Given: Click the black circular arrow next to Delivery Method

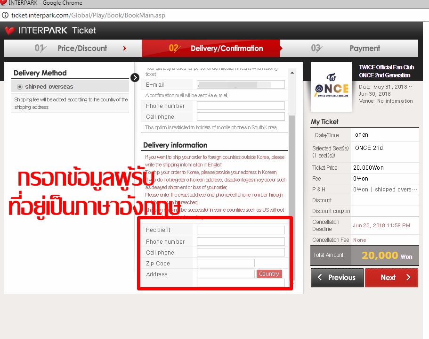Looking at the screenshot, I should point(135,77).
